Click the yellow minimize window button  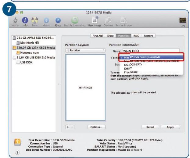pyautogui.click(x=17, y=13)
